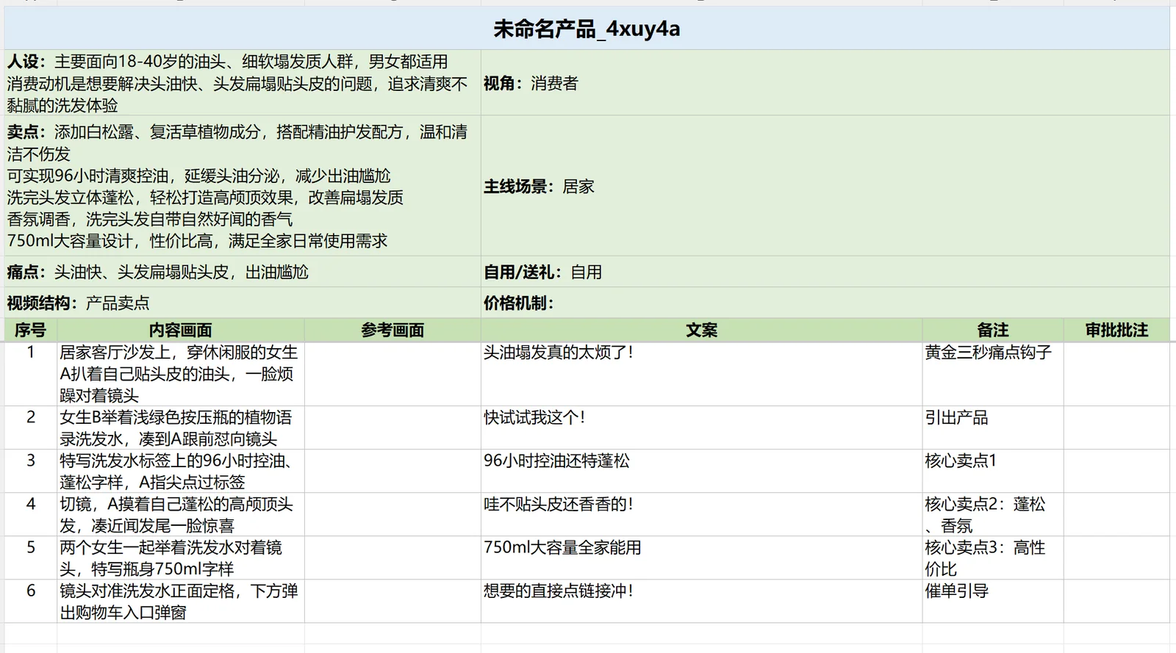Select the 审批批注 column header
1176x653 pixels.
coord(1116,330)
